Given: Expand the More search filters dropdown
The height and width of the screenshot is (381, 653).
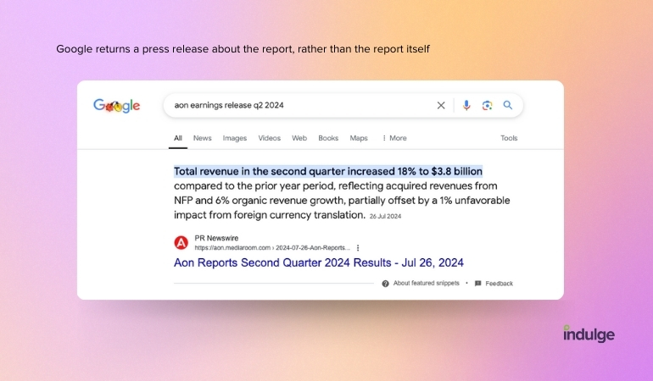Looking at the screenshot, I should coord(394,138).
